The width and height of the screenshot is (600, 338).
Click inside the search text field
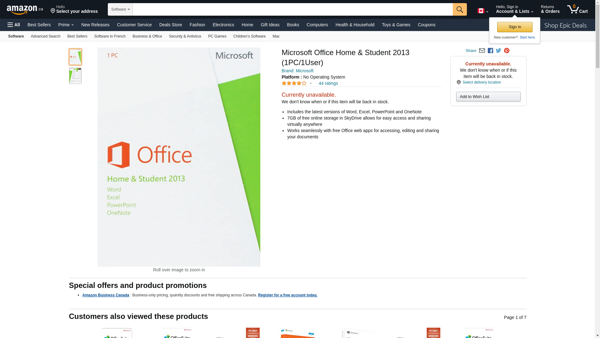click(292, 9)
